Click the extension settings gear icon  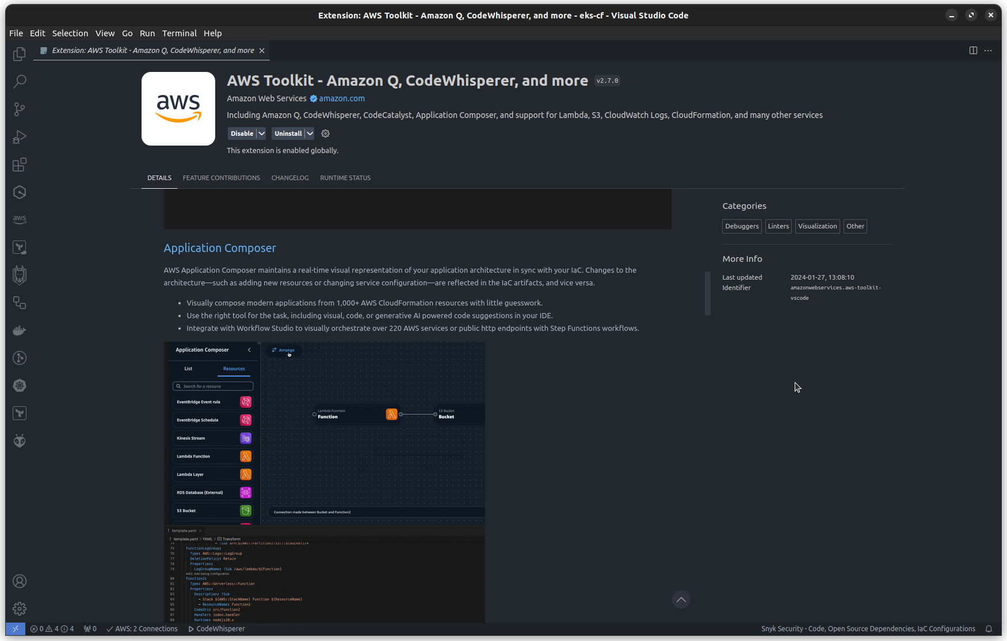coord(325,133)
